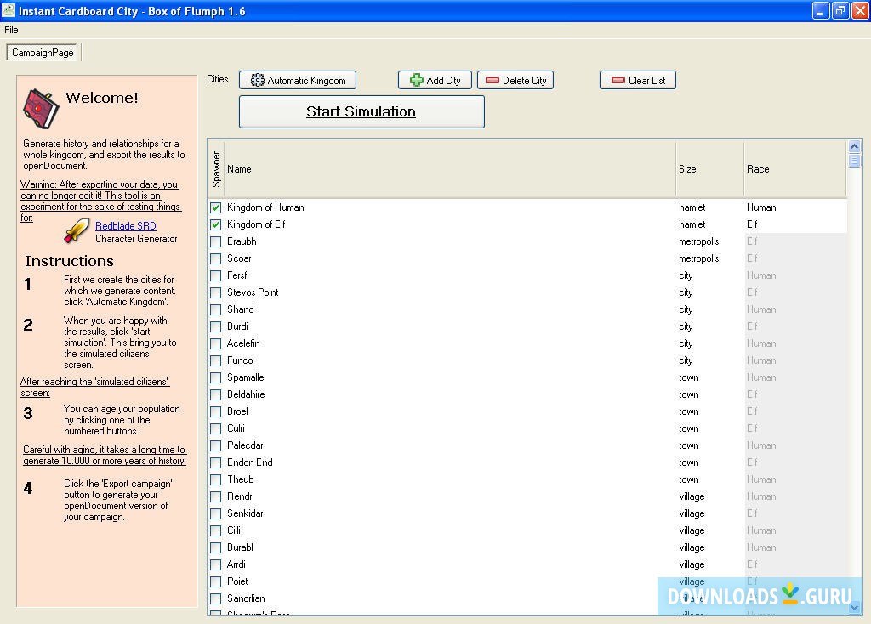Screen dimensions: 871x624
Task: Click the red minus Delete City icon
Action: click(492, 81)
